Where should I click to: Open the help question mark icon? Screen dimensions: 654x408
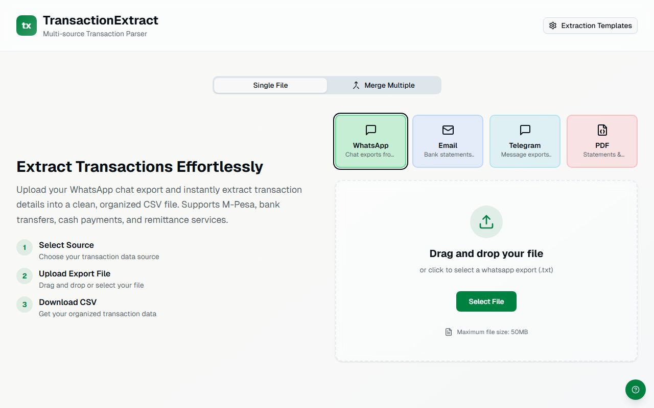click(x=635, y=390)
